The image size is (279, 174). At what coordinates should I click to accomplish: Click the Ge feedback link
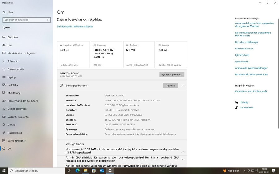(x=247, y=108)
